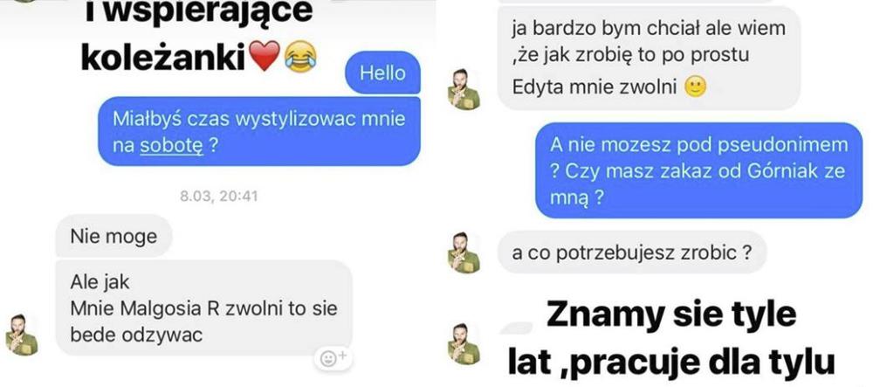Image resolution: width=880 pixels, height=387 pixels.
Task: Tap avatar beside "a co potrzebujesz zrobic"
Action: [x=464, y=252]
